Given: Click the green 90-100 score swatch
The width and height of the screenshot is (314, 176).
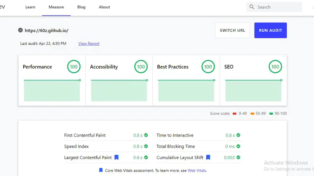Looking at the screenshot, I should 271,114.
